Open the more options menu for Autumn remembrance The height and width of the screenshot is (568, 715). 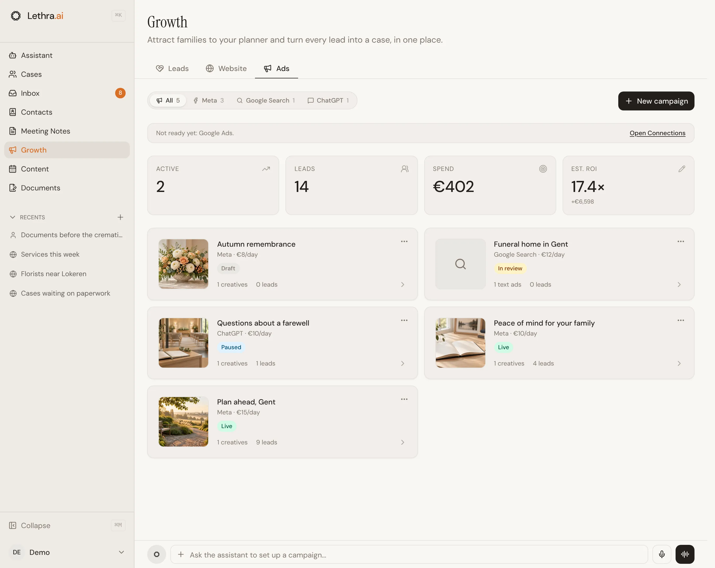click(x=404, y=242)
